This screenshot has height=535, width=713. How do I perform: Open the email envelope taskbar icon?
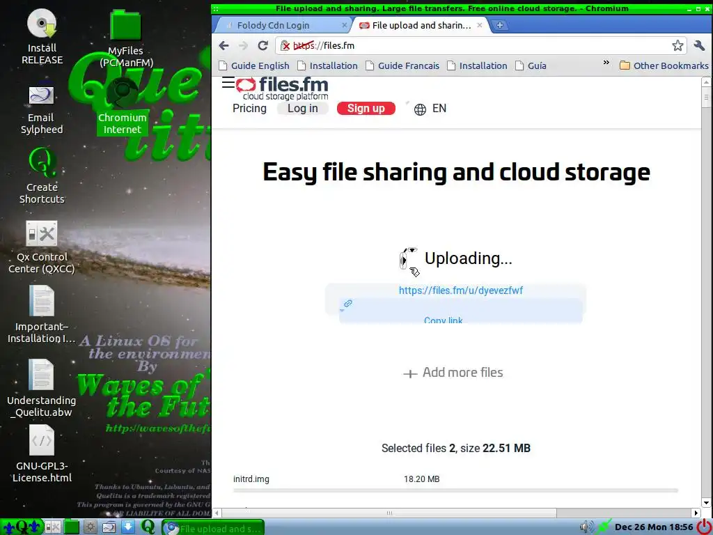109,527
